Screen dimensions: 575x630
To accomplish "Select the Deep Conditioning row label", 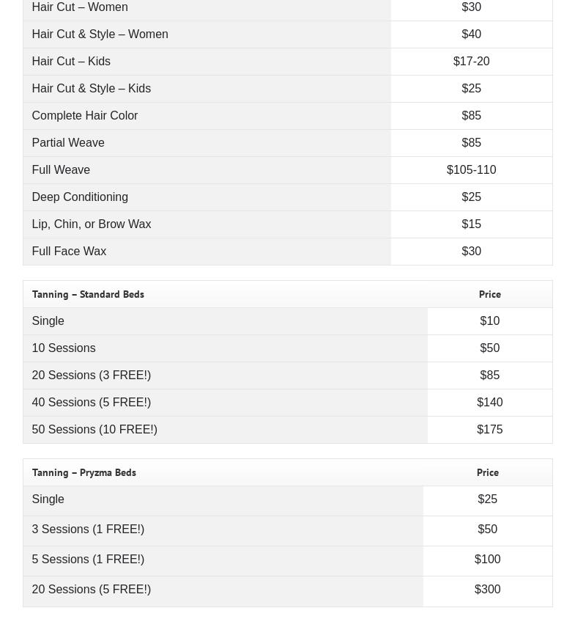I will point(80,197).
